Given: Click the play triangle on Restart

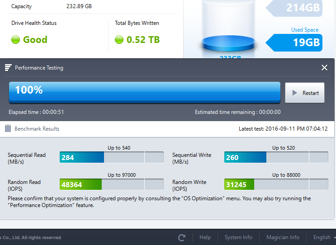Looking at the screenshot, I should click(x=295, y=93).
